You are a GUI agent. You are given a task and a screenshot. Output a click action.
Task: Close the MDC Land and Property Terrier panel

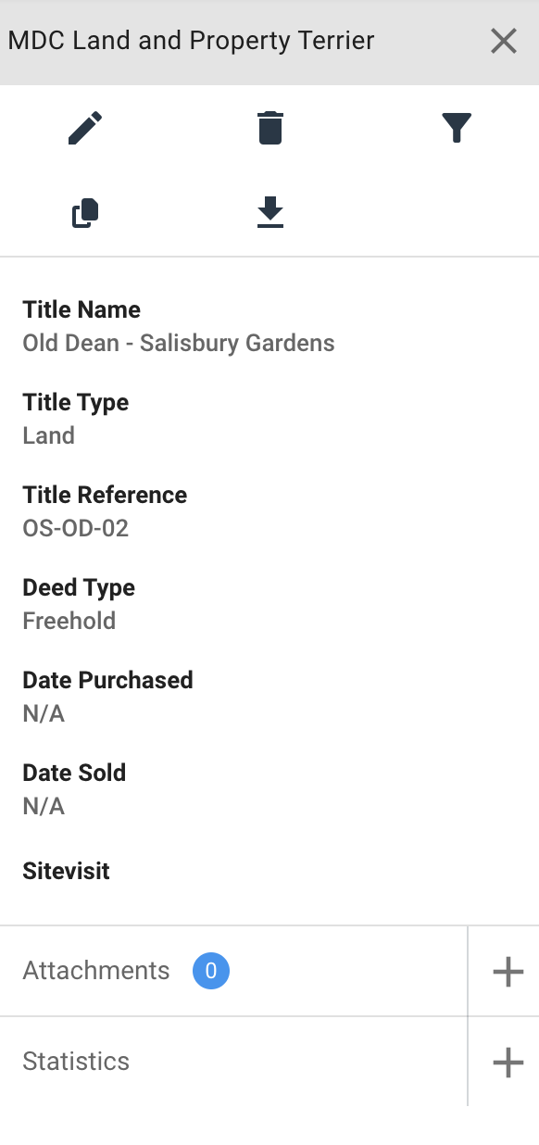(x=504, y=41)
